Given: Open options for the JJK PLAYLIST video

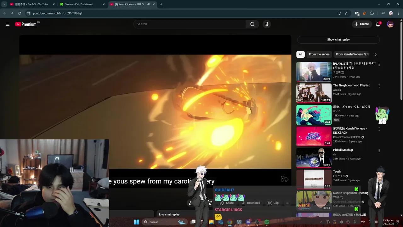Looking at the screenshot, I should click(379, 64).
